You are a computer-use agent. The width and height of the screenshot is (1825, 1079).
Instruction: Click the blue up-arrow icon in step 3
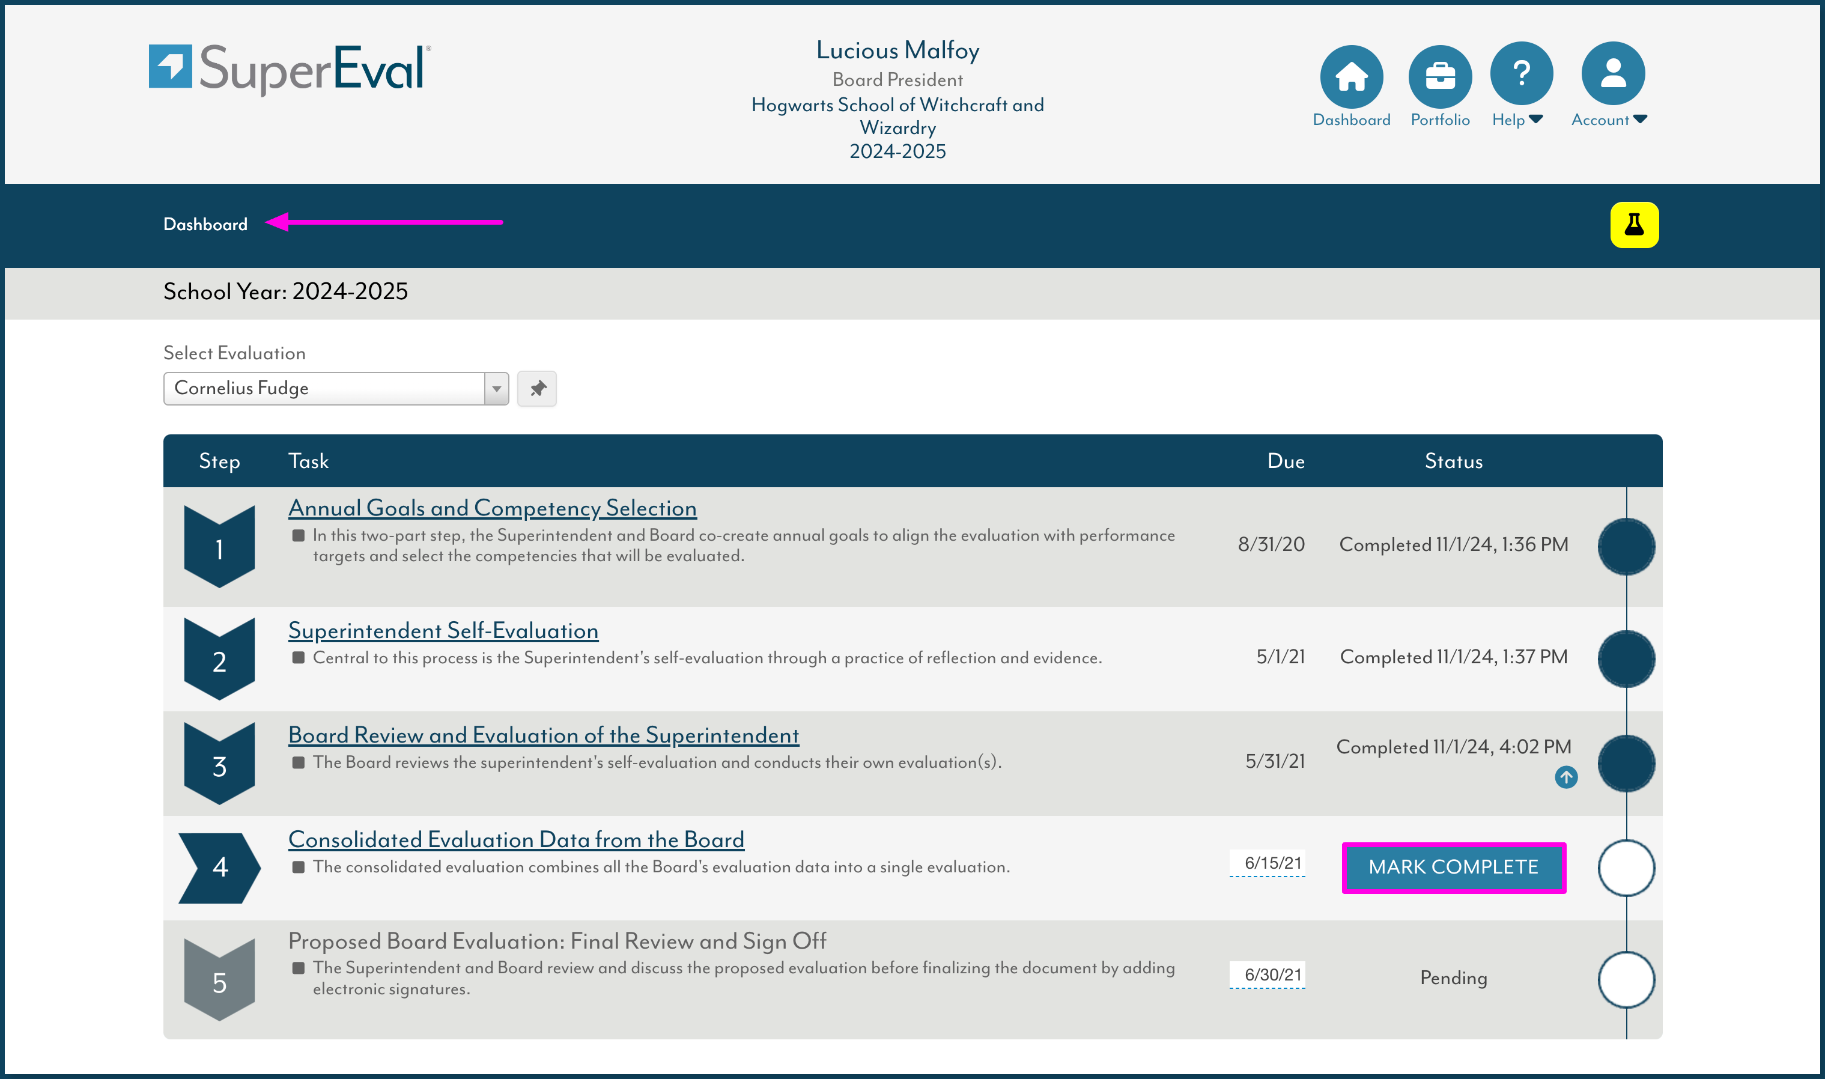pos(1565,777)
